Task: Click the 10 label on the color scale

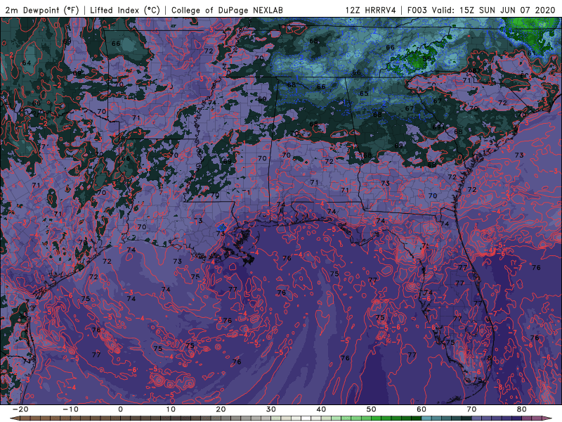Action: pos(171,409)
